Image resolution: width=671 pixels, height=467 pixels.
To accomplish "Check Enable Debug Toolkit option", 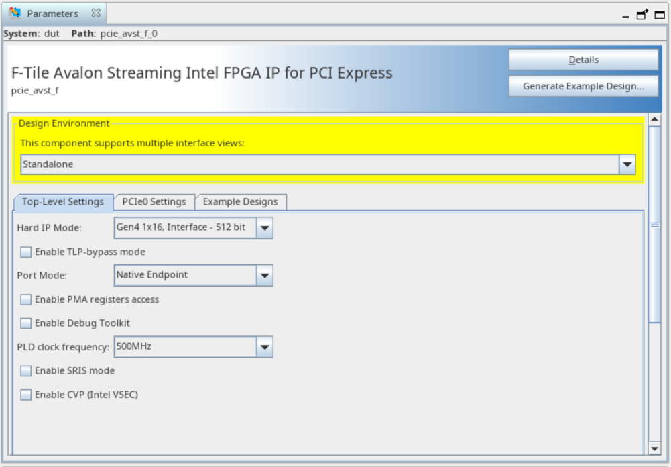I will click(x=26, y=323).
